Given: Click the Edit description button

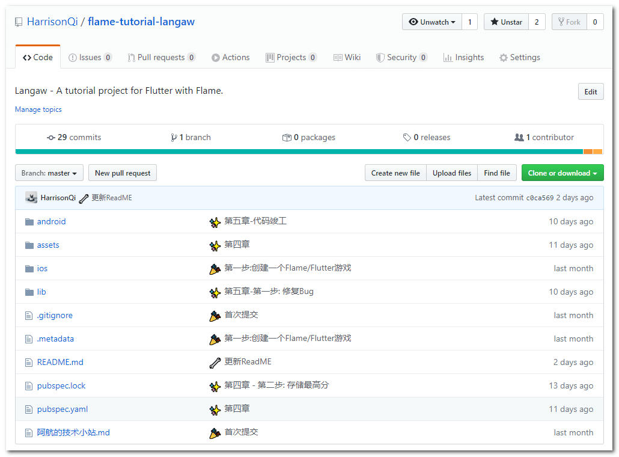Looking at the screenshot, I should coord(590,92).
